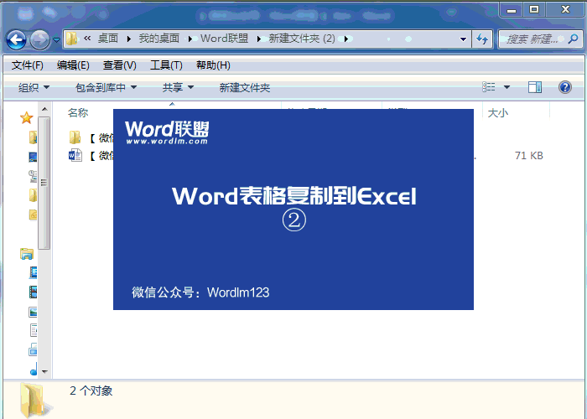
Task: Minimize the Explorer window
Action: click(x=512, y=10)
